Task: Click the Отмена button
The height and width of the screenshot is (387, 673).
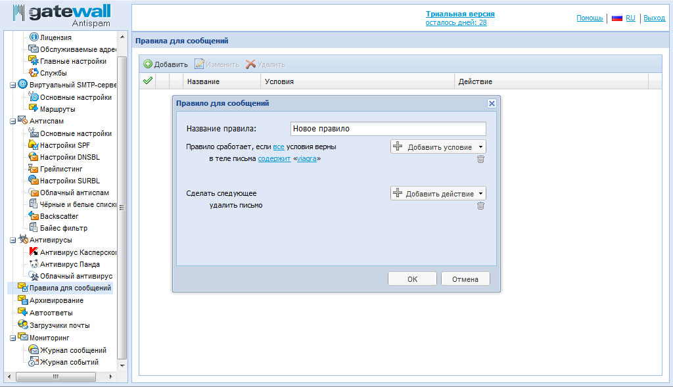Action: (465, 279)
